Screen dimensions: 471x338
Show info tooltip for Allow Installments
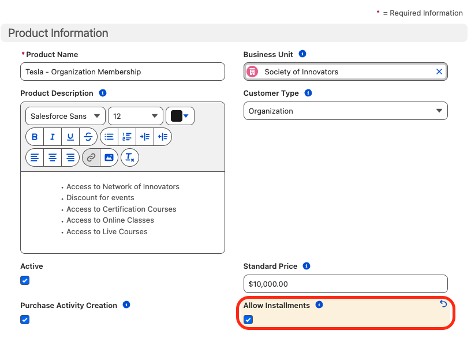click(x=319, y=305)
